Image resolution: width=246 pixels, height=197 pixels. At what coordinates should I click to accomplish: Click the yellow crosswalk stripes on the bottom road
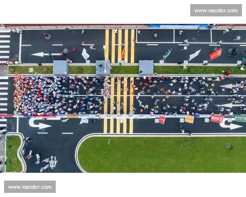pyautogui.click(x=118, y=126)
